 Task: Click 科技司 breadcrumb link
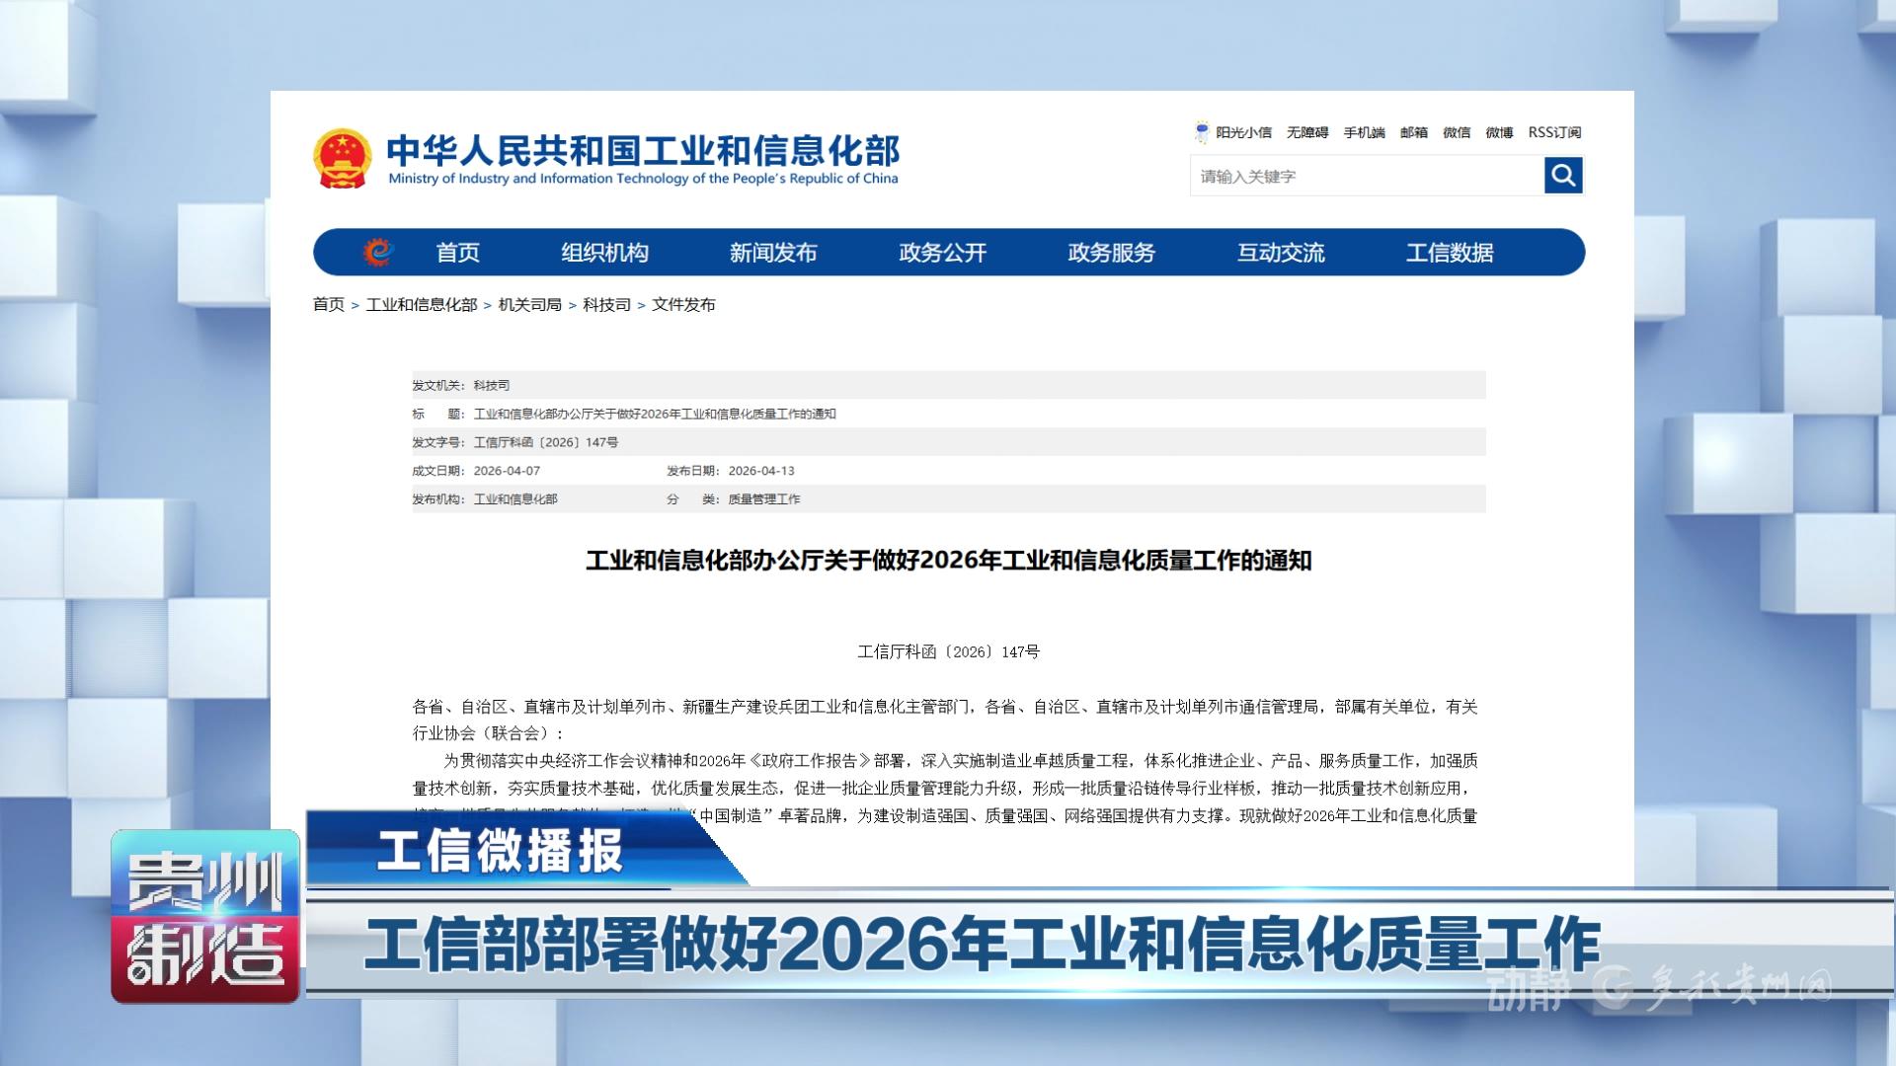[x=606, y=305]
